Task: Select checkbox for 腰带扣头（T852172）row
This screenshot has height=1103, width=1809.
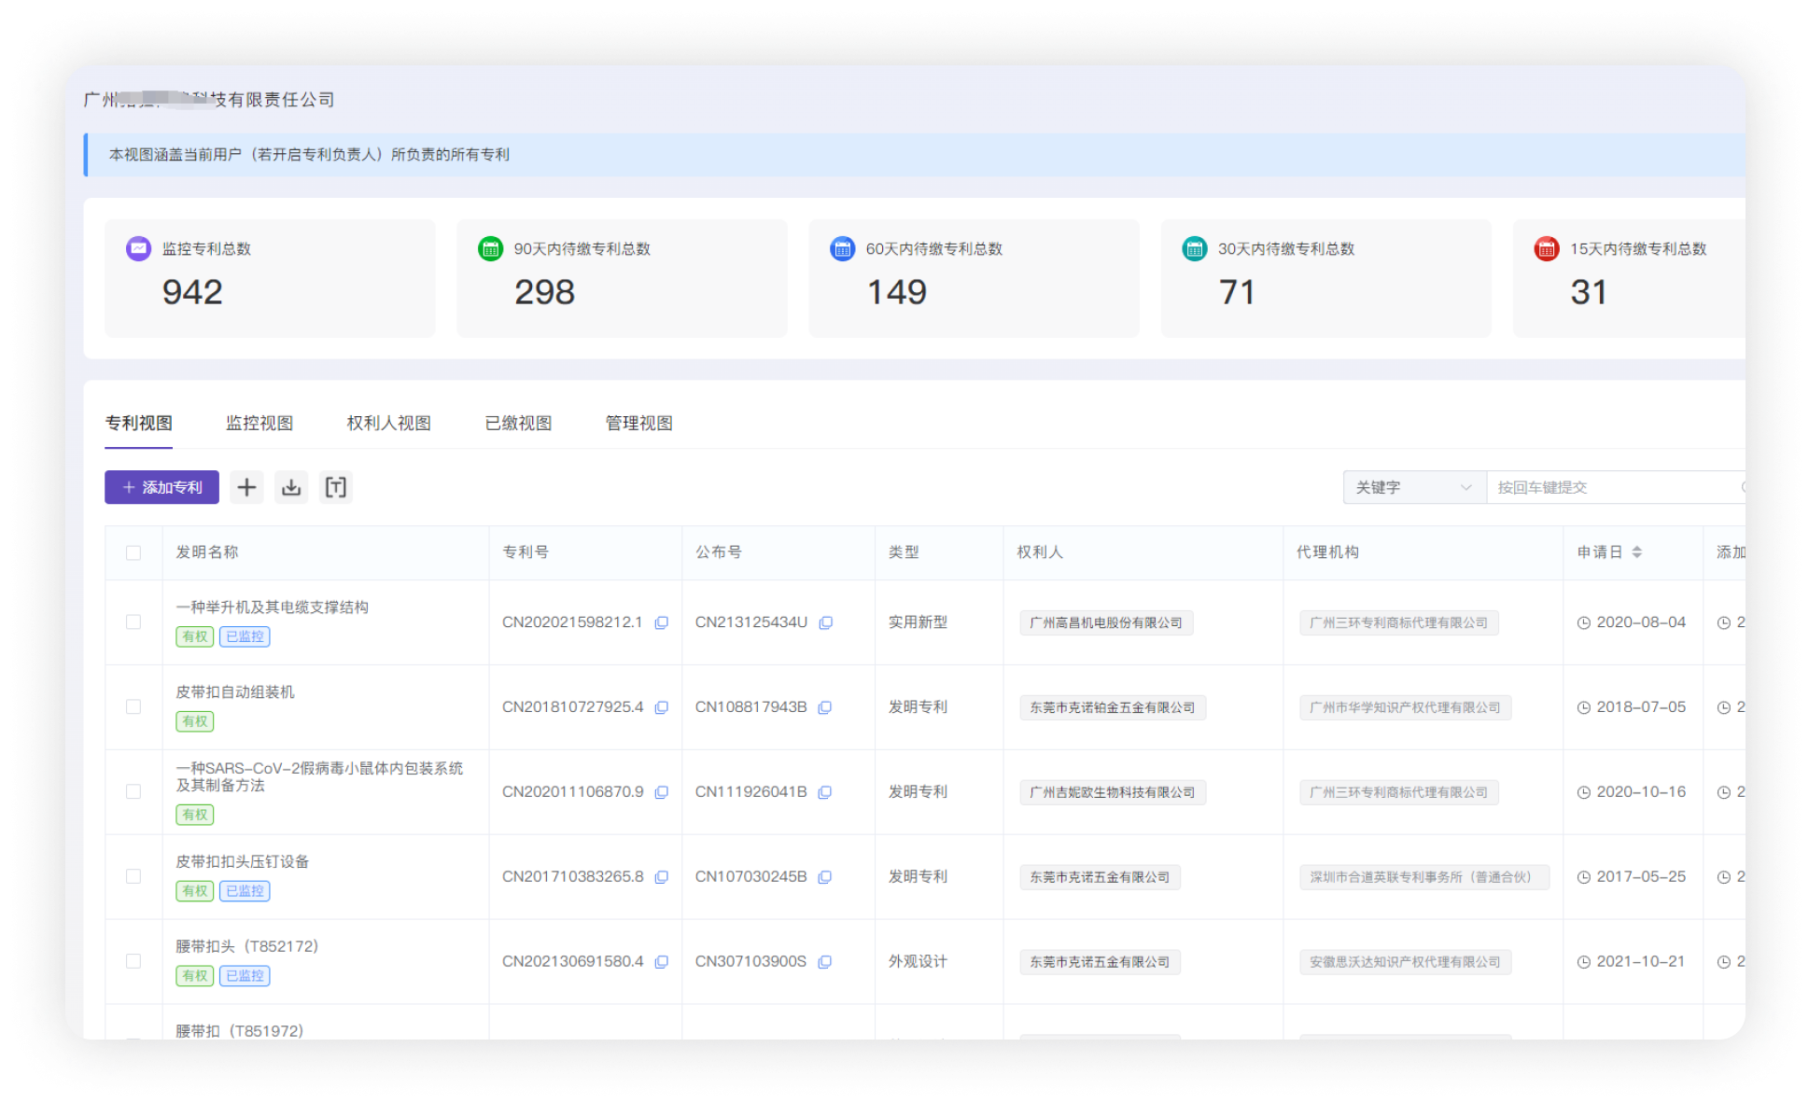Action: 133,961
